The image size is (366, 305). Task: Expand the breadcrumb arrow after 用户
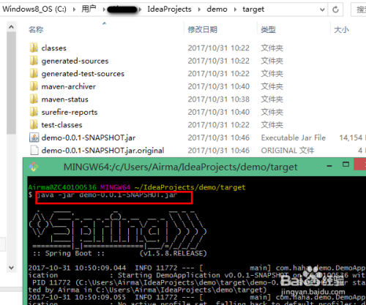(x=104, y=10)
